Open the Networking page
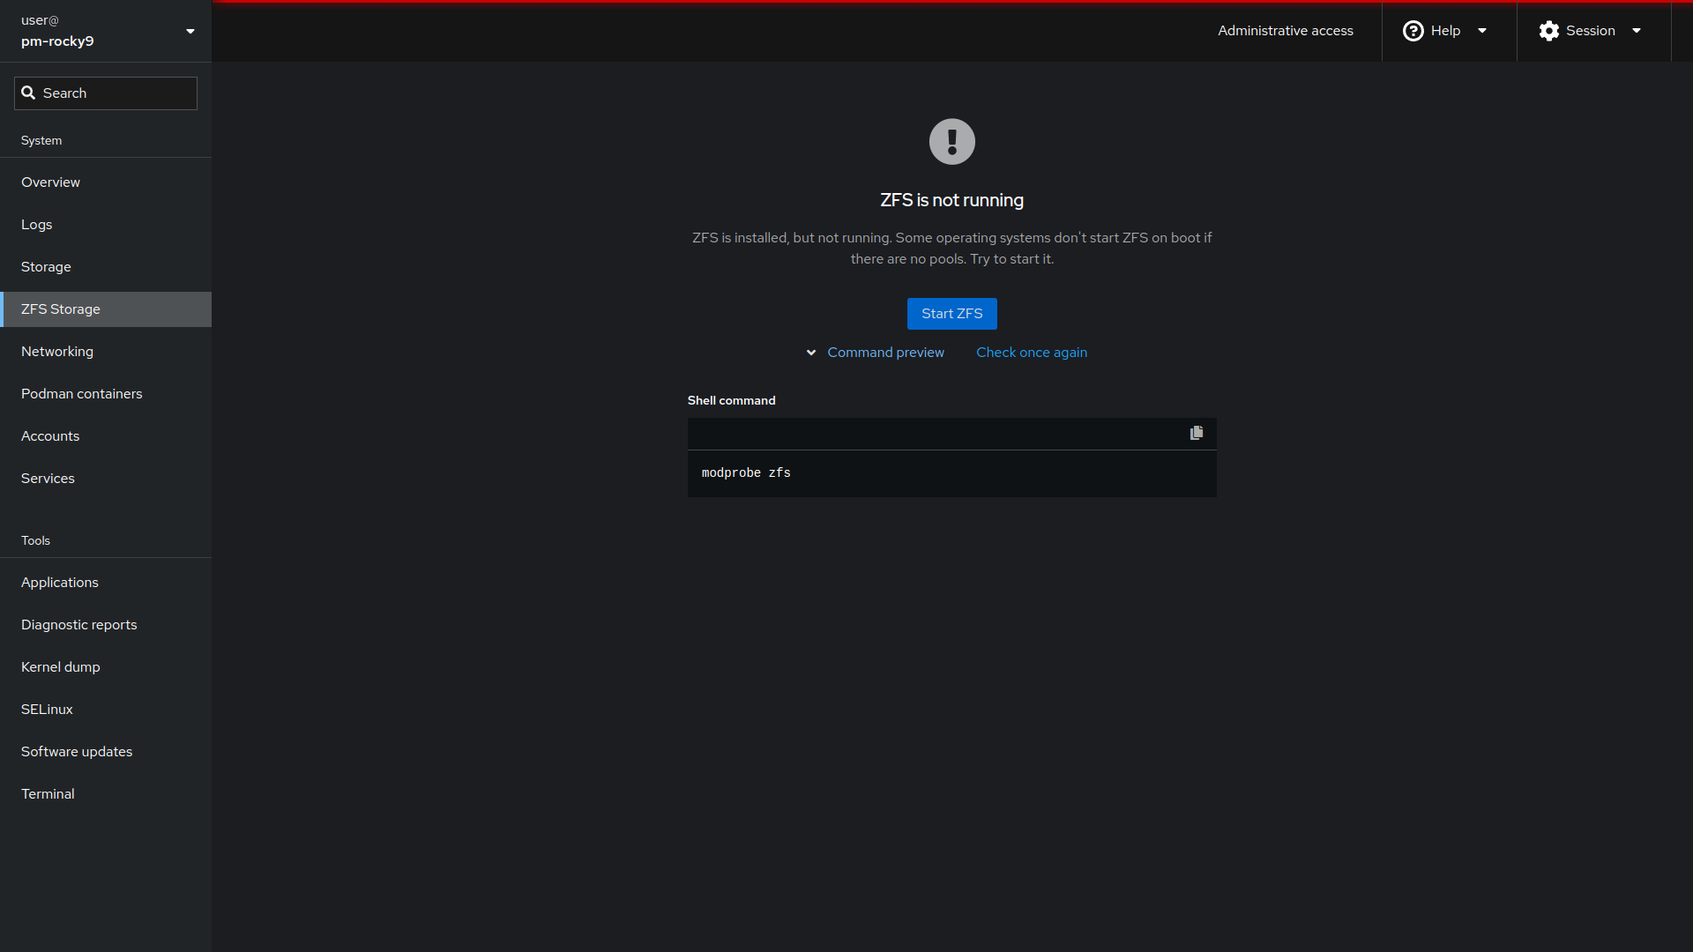Image resolution: width=1693 pixels, height=952 pixels. 106,352
